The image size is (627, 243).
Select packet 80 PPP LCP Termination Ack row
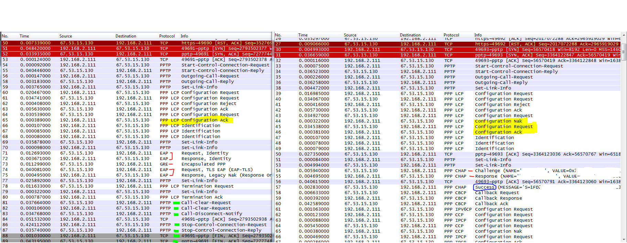click(x=136, y=197)
